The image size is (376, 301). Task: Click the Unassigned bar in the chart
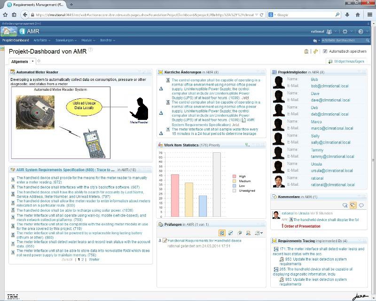coord(217,184)
